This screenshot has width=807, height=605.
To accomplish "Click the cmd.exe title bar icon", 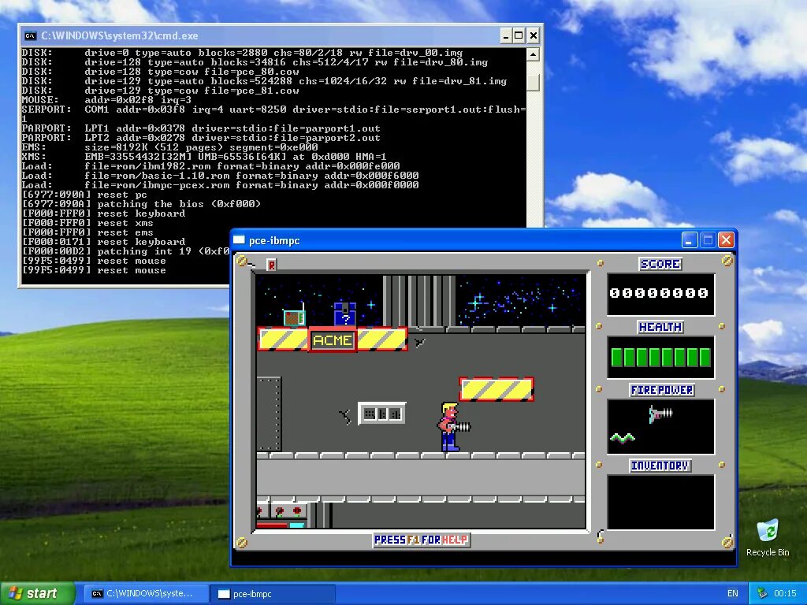I will click(31, 35).
